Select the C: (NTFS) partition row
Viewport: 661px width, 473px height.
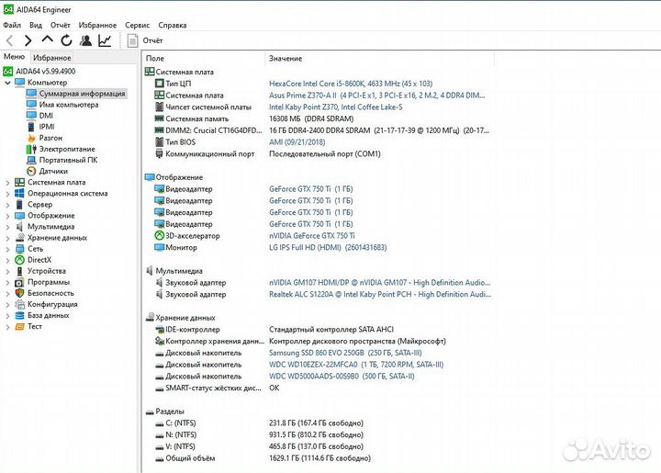click(x=319, y=422)
